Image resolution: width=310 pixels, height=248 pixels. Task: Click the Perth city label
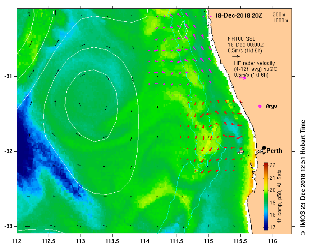pyautogui.click(x=274, y=151)
